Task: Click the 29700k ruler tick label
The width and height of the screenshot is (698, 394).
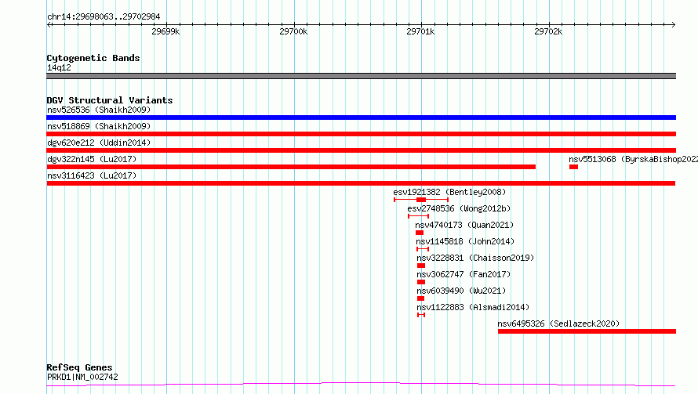Action: click(293, 31)
